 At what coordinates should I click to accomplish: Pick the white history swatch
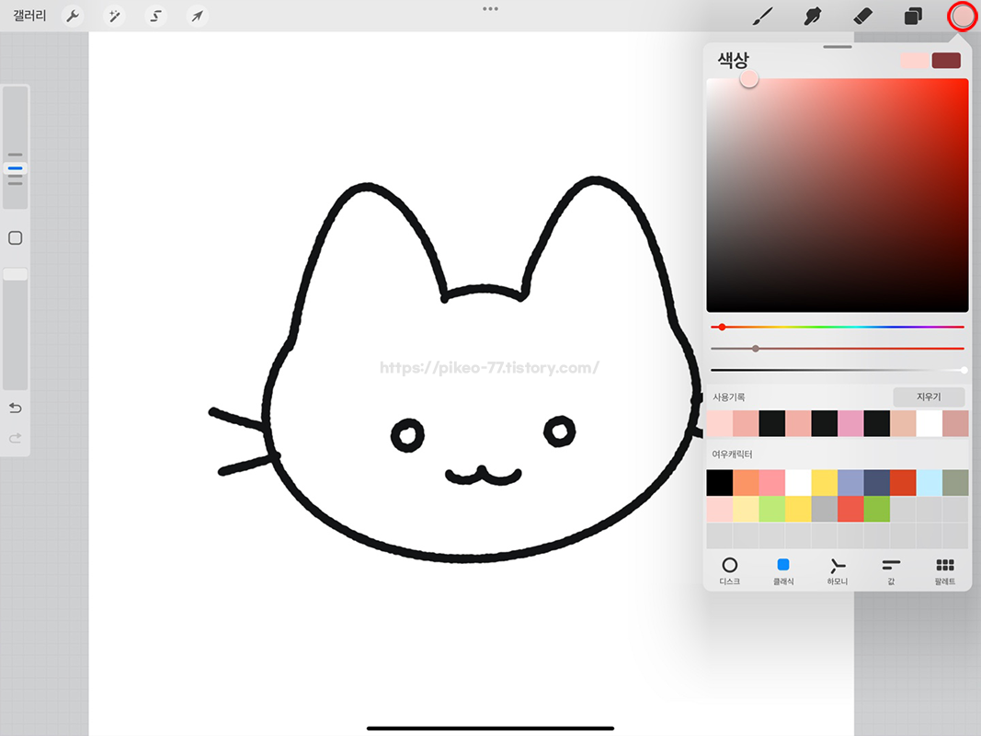tap(930, 424)
